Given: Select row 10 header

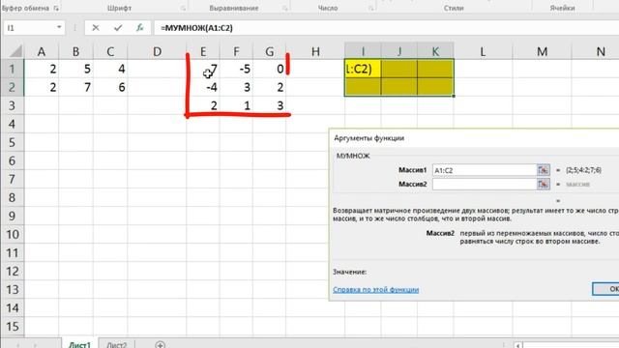Looking at the screenshot, I should tap(12, 234).
